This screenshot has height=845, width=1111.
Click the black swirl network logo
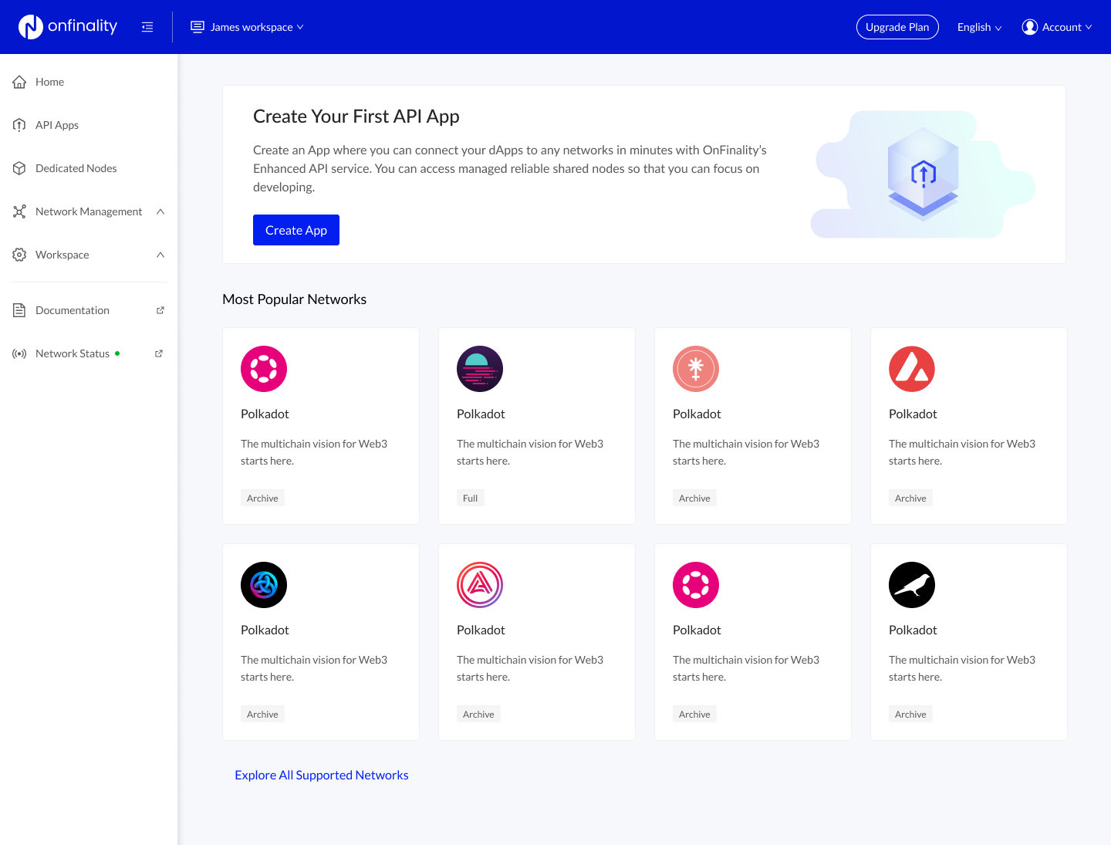point(264,585)
